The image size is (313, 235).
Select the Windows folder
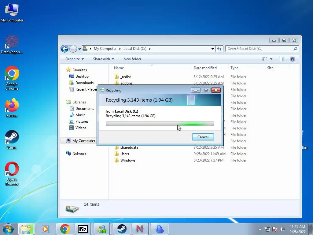tap(125, 160)
